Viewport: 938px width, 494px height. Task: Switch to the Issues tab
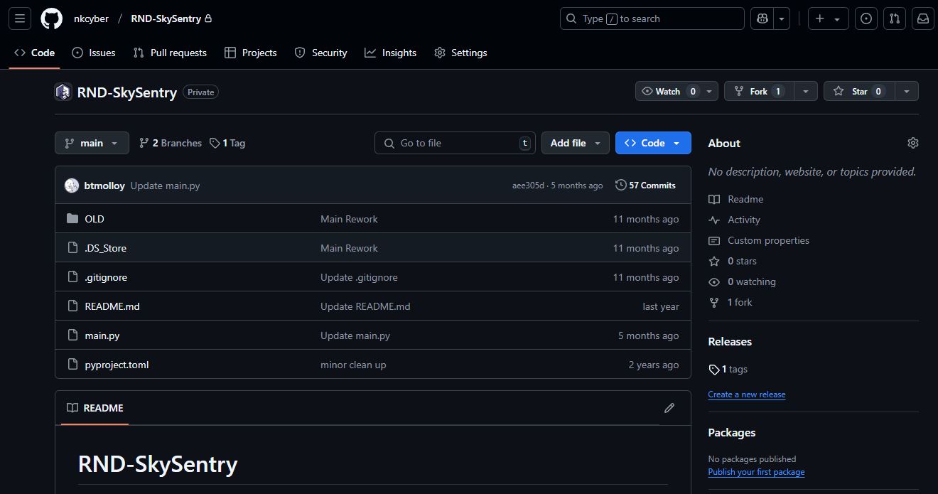click(x=93, y=53)
